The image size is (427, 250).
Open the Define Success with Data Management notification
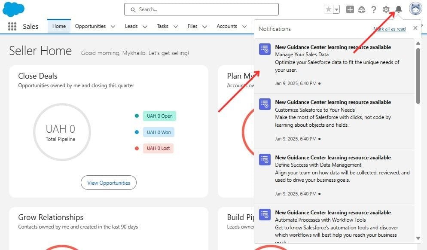[x=334, y=176]
